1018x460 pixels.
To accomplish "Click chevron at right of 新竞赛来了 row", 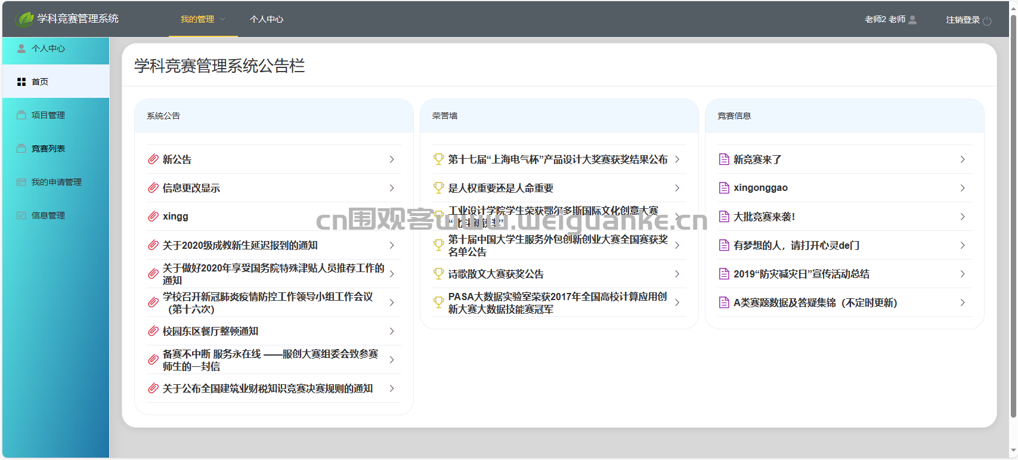I will click(x=963, y=159).
